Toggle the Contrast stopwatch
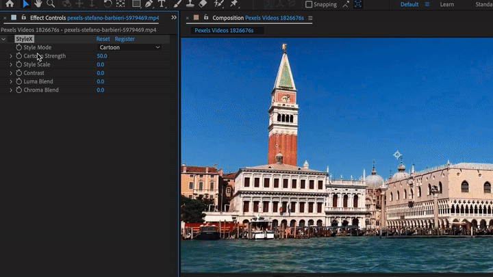 coord(19,73)
